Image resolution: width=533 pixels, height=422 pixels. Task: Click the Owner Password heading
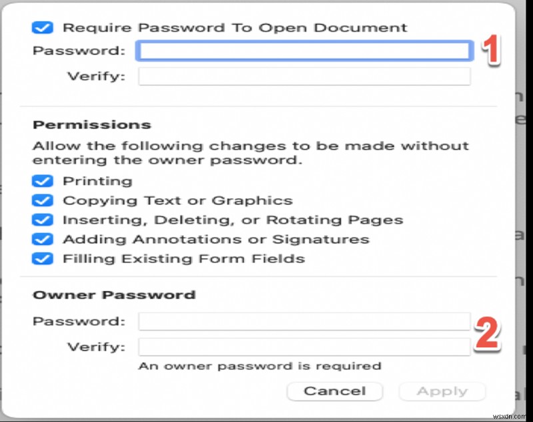tap(115, 294)
